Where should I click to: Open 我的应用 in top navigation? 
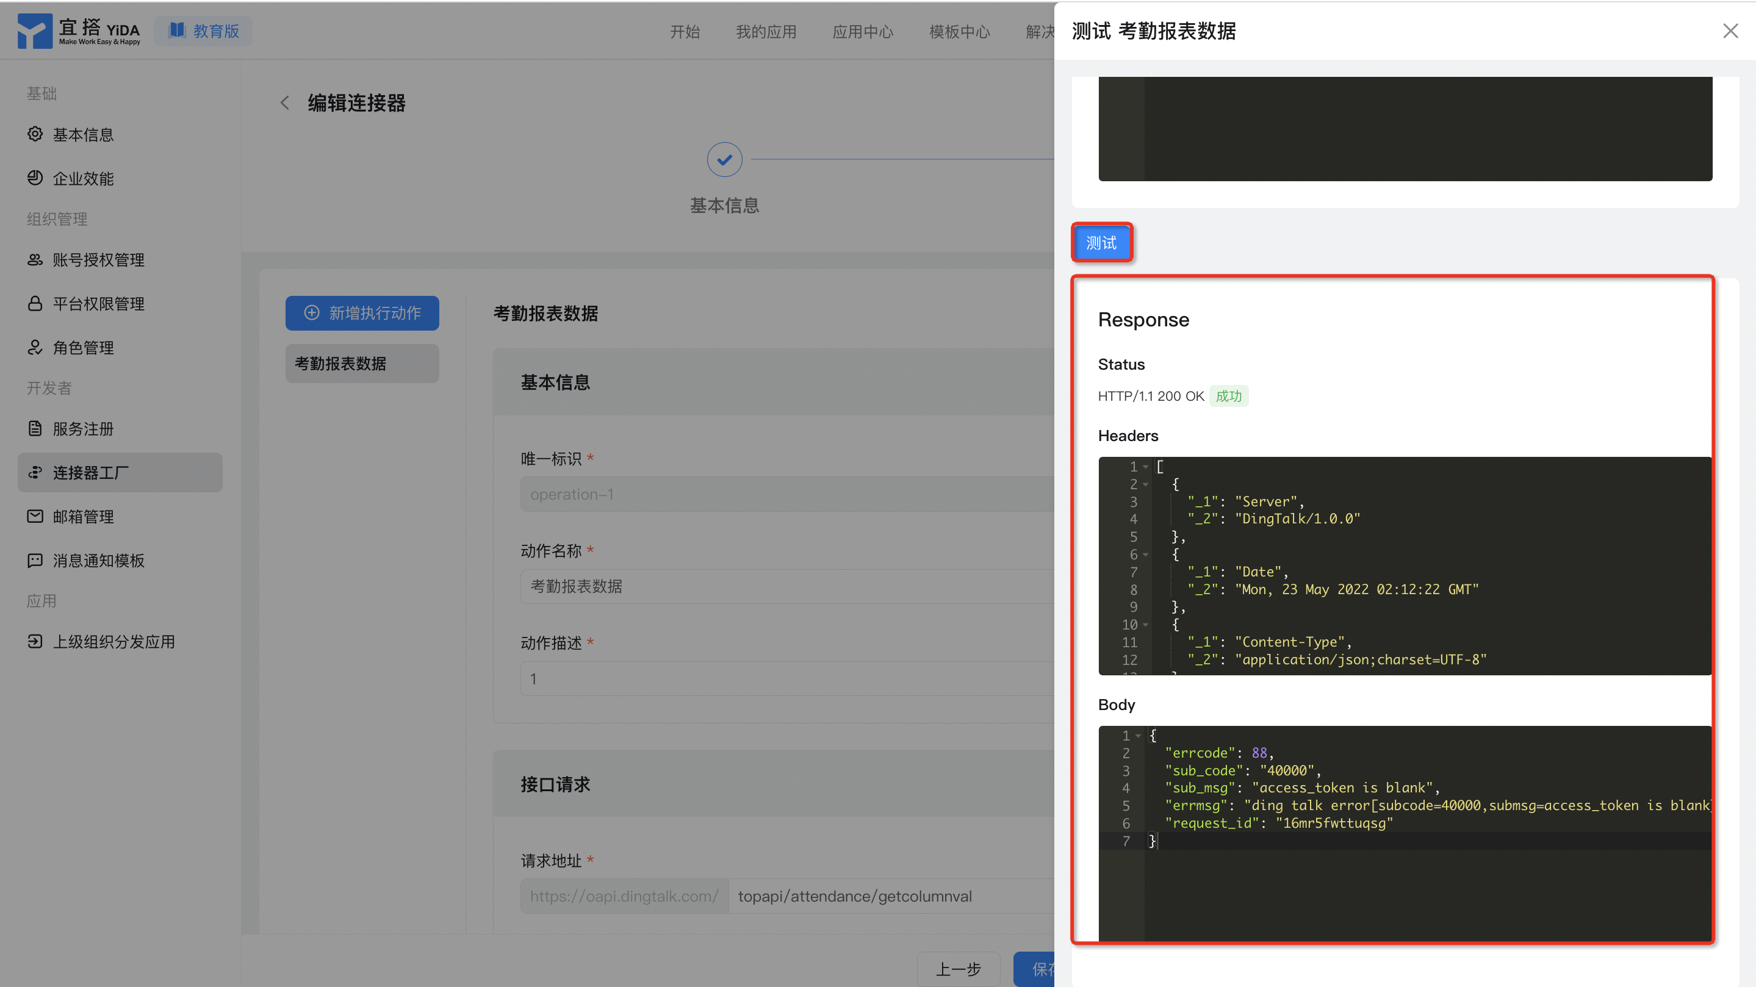[x=766, y=31]
